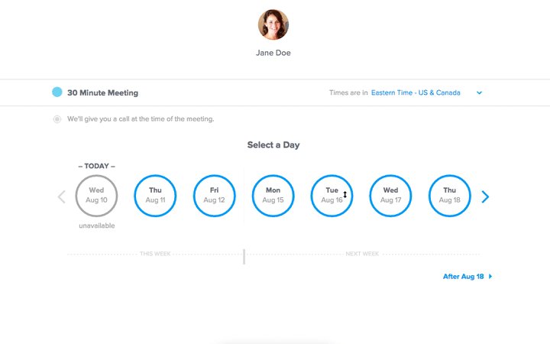This screenshot has height=344, width=550.
Task: Click the 'unavailable' text under Aug 10
Action: pos(97,226)
